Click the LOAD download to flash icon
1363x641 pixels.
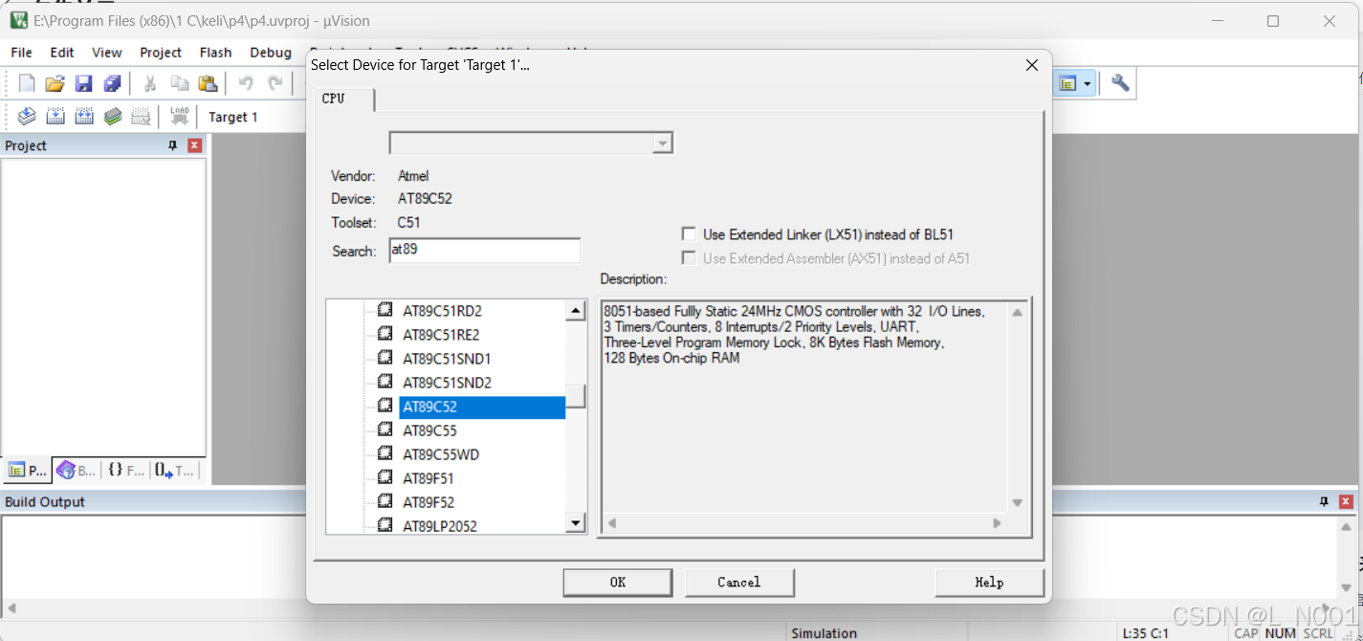pos(179,117)
